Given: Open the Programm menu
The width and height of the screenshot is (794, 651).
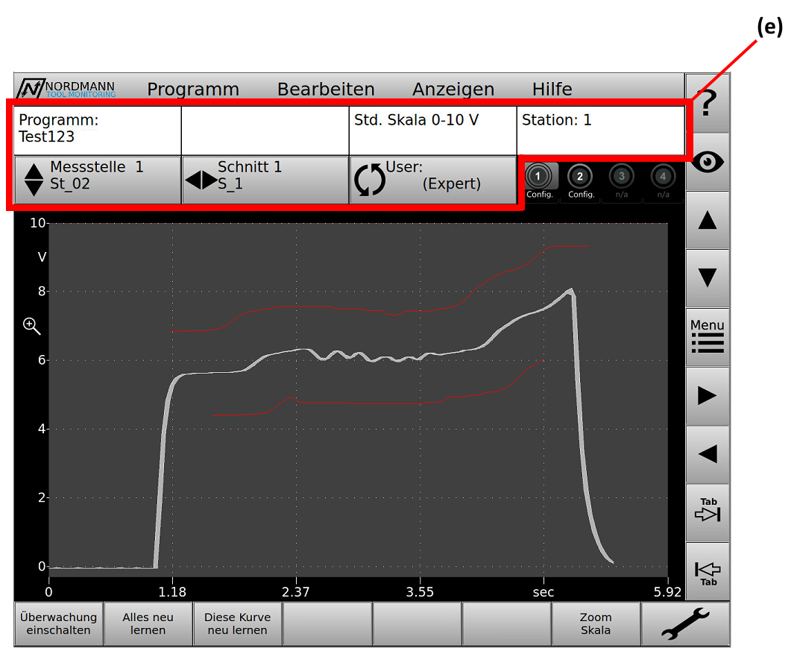Looking at the screenshot, I should 193,89.
